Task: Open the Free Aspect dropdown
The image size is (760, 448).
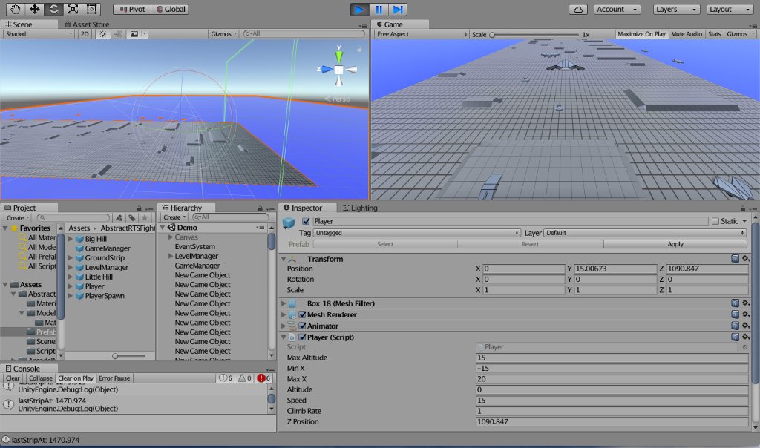Action: coord(422,34)
